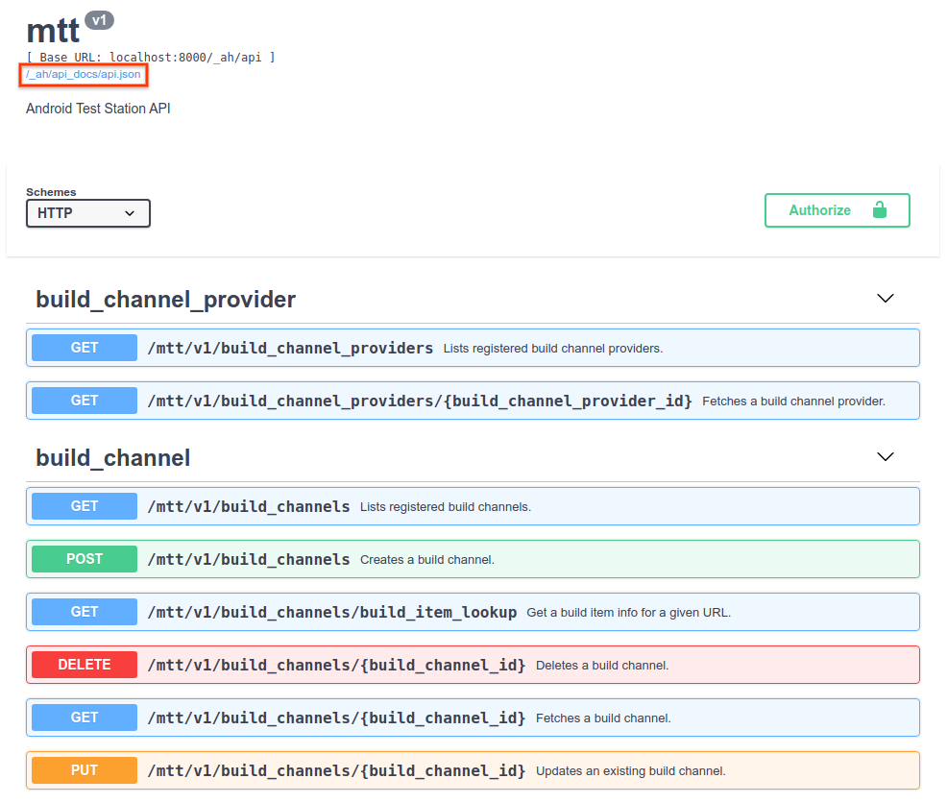Collapse the build_channel section using its chevron
Viewport: 947px width, 803px height.
[885, 456]
